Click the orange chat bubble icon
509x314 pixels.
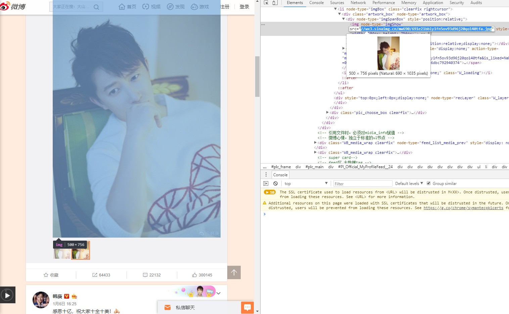point(247,307)
